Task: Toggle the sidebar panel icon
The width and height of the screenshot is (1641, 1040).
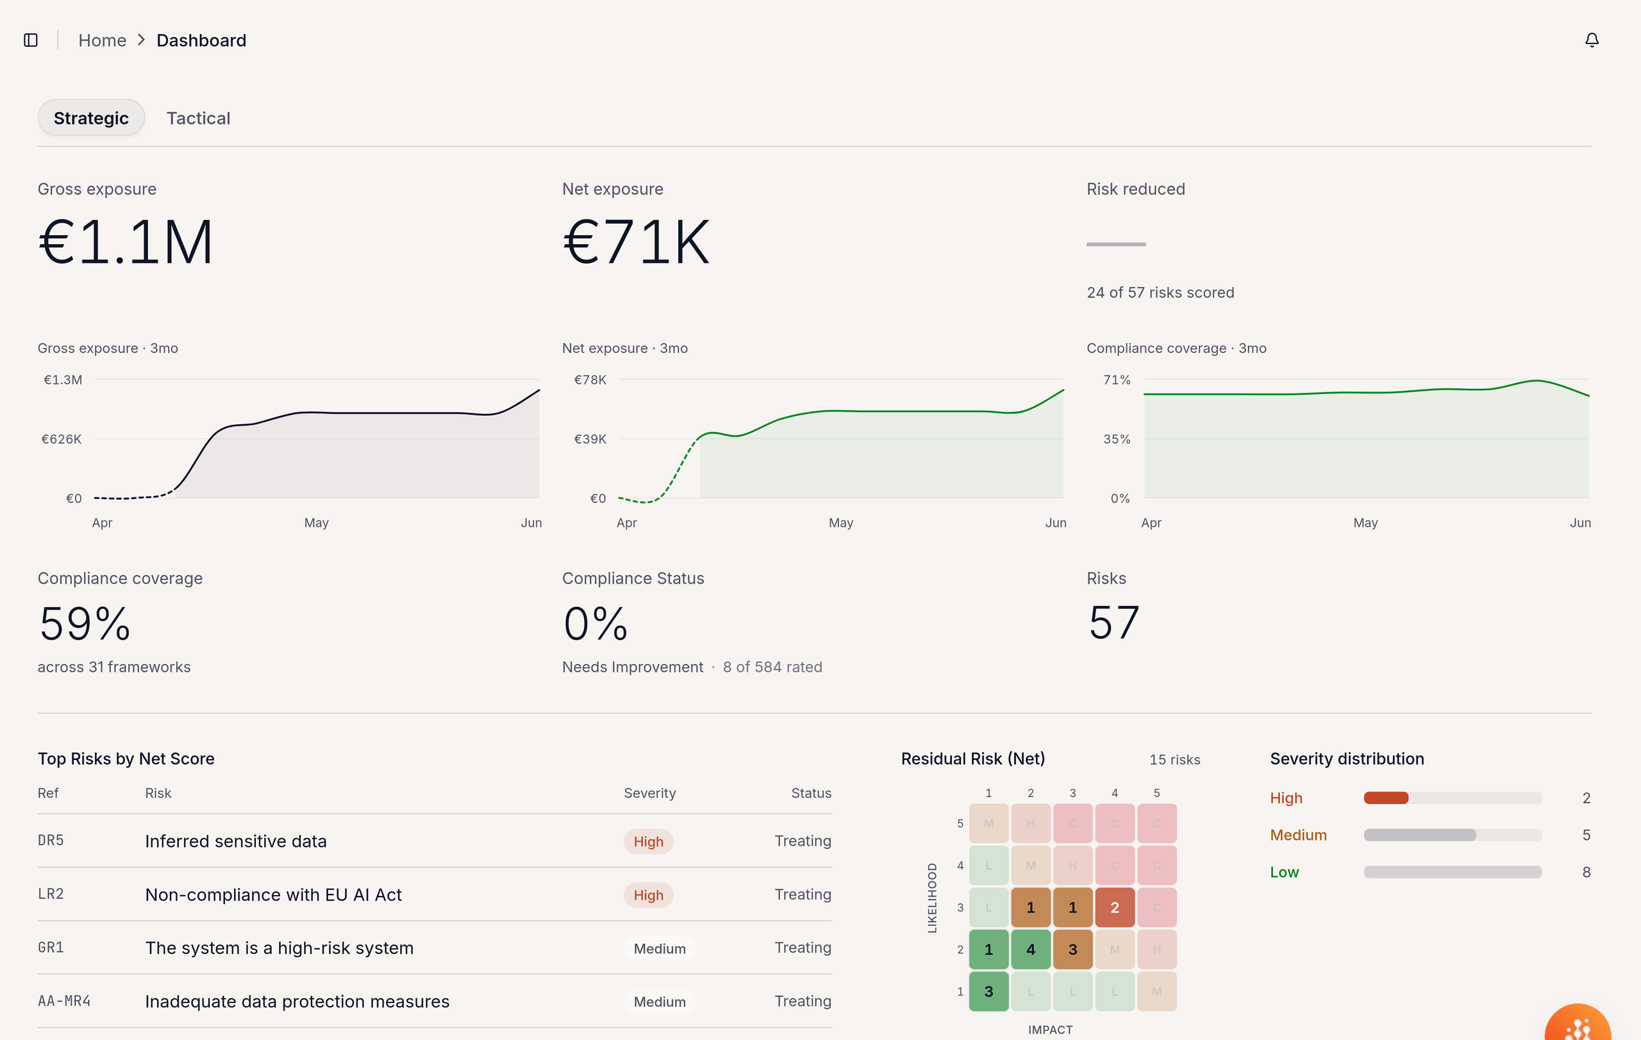Action: [x=31, y=40]
